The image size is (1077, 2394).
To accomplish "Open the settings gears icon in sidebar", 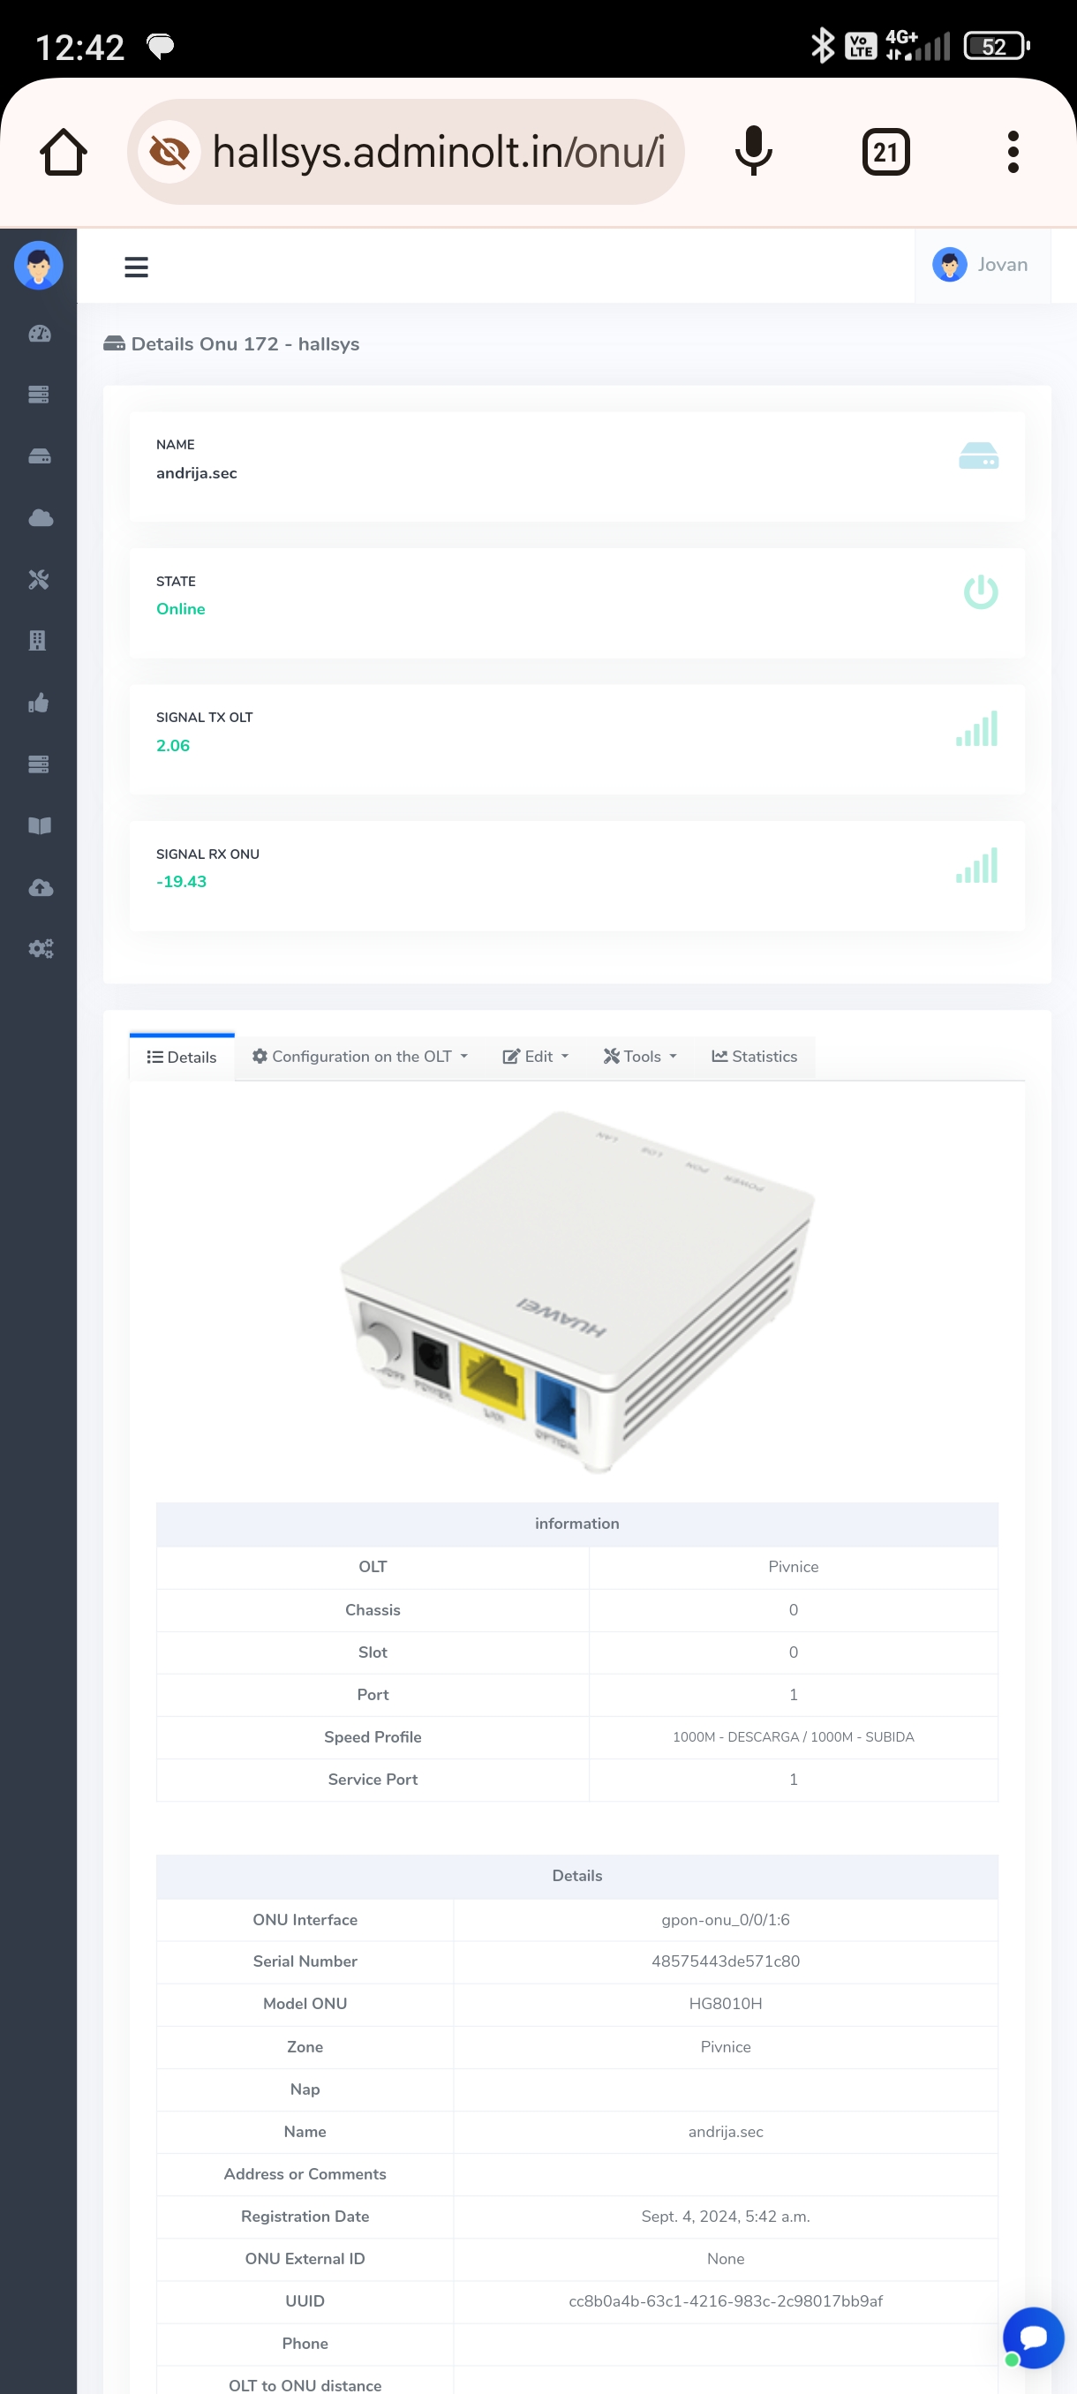I will coord(39,948).
